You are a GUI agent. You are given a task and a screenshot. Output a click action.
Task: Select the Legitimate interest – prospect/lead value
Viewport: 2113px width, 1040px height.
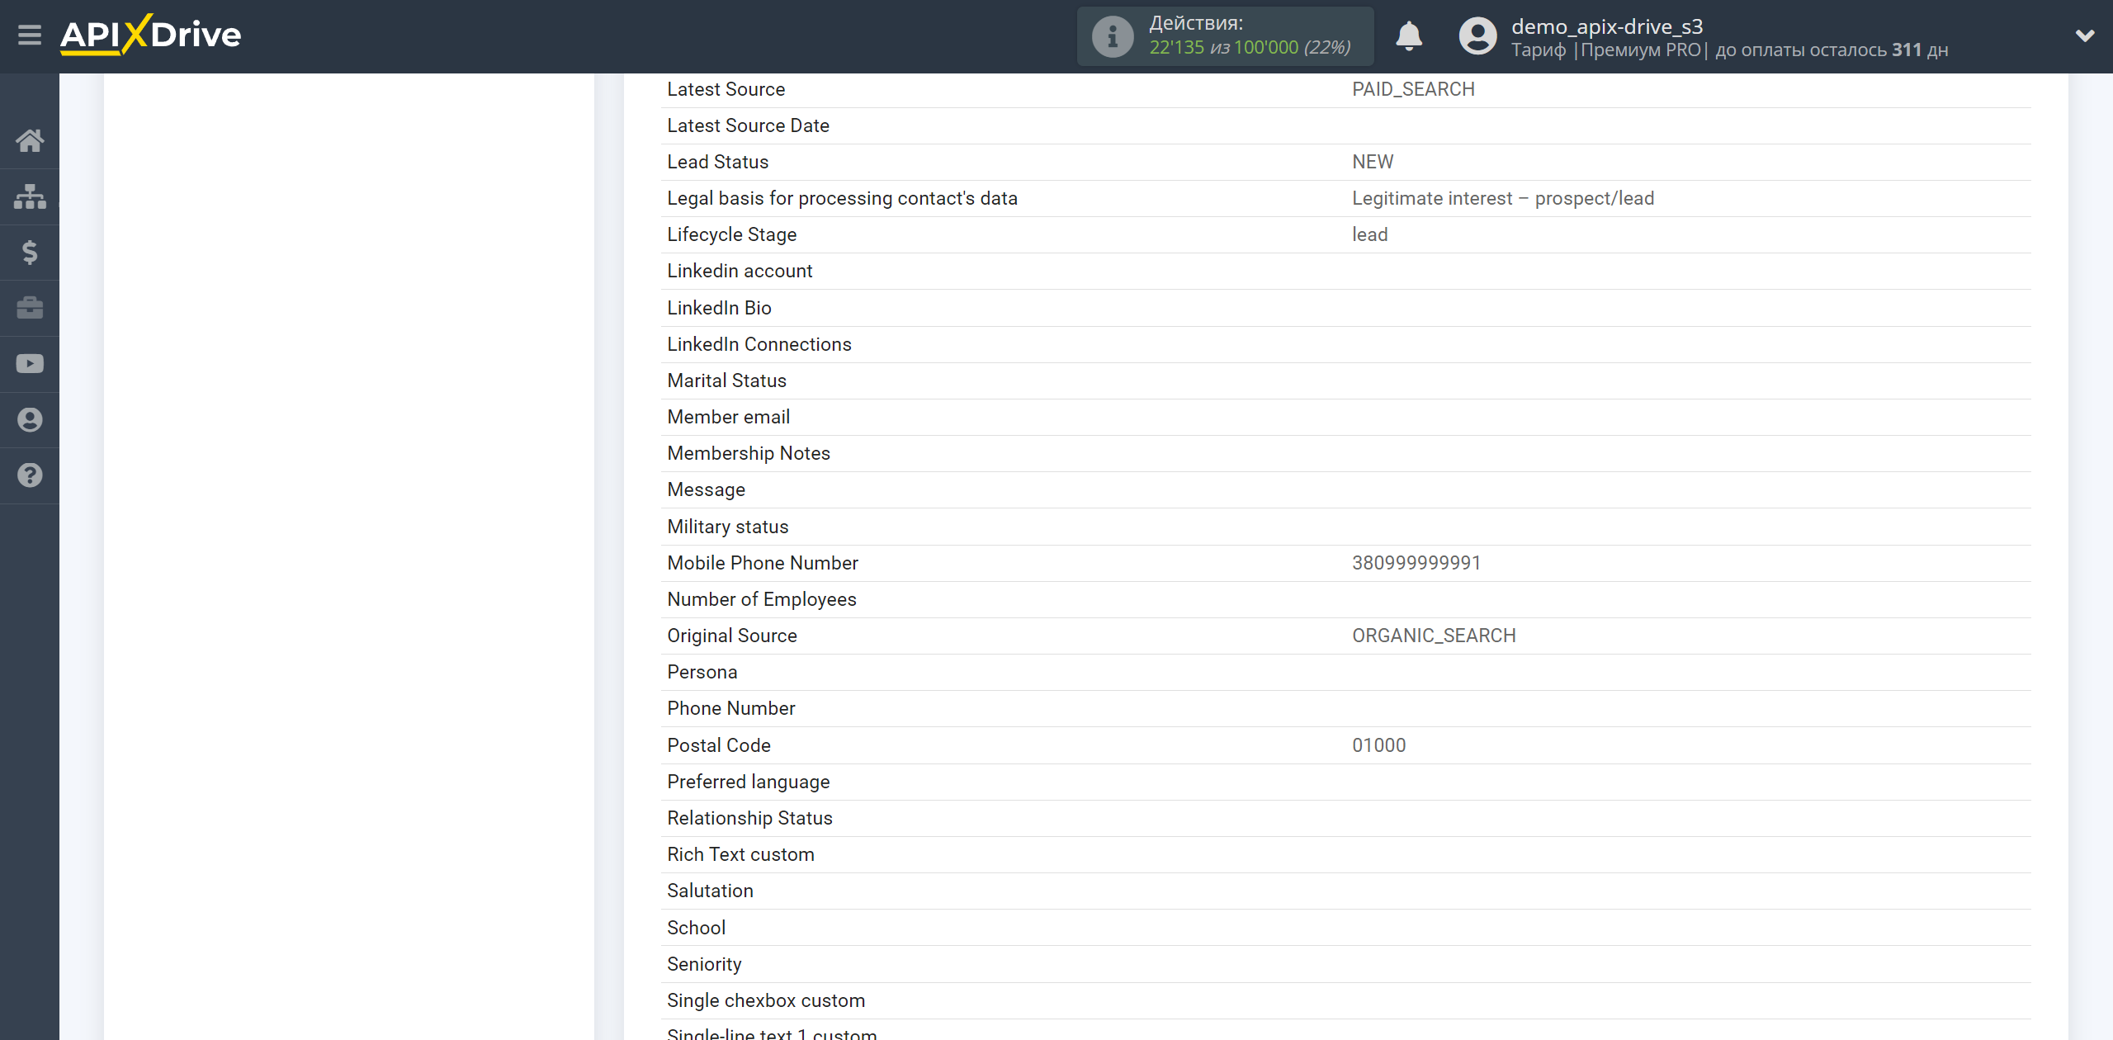[1503, 198]
